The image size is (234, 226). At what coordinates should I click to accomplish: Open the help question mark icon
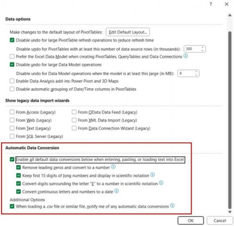click(211, 4)
